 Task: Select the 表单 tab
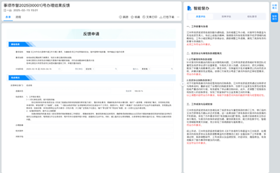click(x=8, y=17)
